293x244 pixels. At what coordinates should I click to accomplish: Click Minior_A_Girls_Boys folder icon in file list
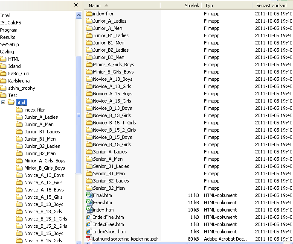[x=89, y=65]
